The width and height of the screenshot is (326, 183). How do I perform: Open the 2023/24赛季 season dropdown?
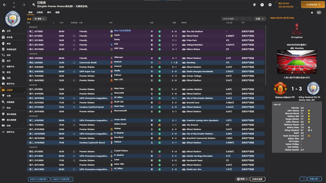pos(230,19)
